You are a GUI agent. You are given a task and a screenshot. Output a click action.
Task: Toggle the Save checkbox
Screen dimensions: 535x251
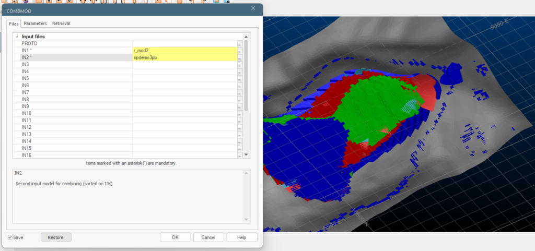pyautogui.click(x=10, y=237)
